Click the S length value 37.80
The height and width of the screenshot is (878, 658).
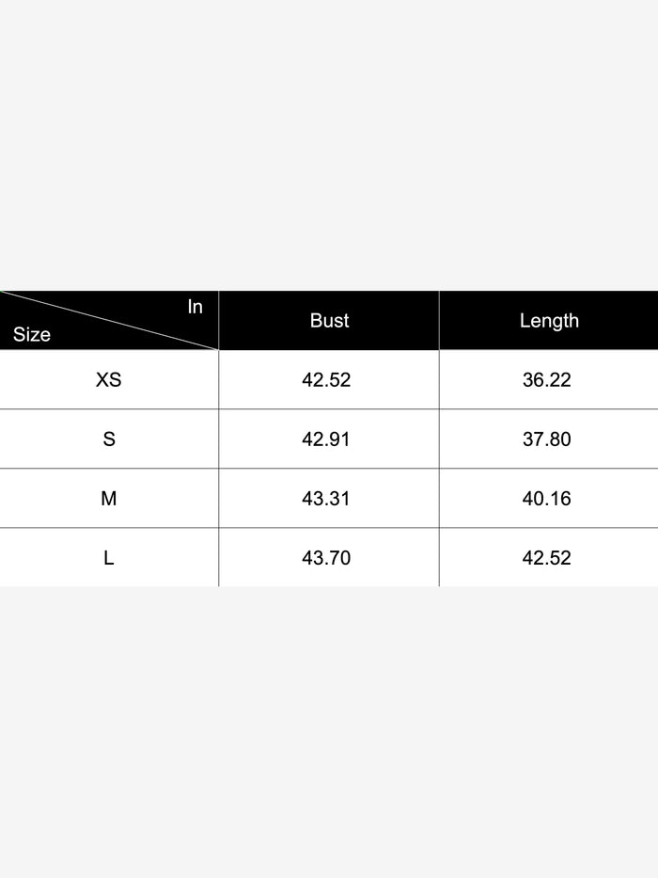pyautogui.click(x=547, y=439)
